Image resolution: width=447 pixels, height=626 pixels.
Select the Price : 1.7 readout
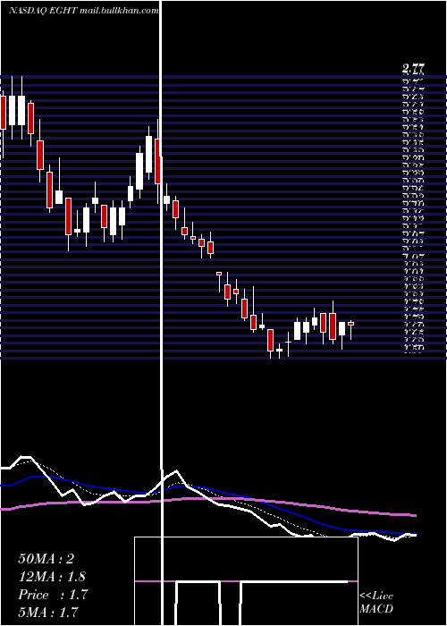[x=53, y=595]
